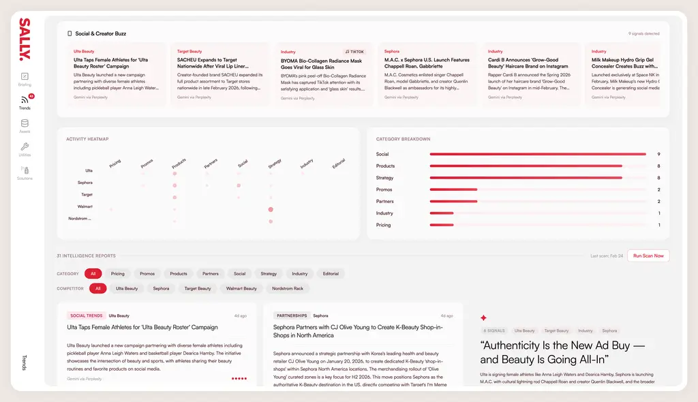This screenshot has width=698, height=402.
Task: Open Ulta Taps Female Athletes buzz card
Action: [x=116, y=74]
